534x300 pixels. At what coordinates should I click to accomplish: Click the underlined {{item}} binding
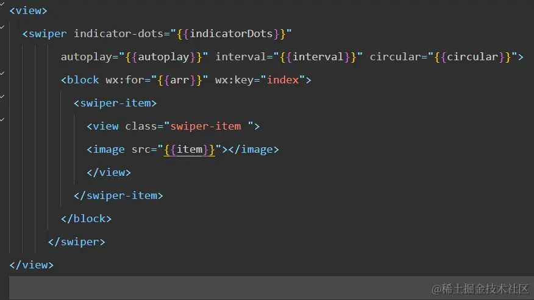click(x=190, y=150)
